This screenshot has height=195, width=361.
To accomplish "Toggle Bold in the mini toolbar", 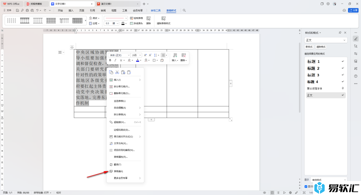I will (x=110, y=60).
